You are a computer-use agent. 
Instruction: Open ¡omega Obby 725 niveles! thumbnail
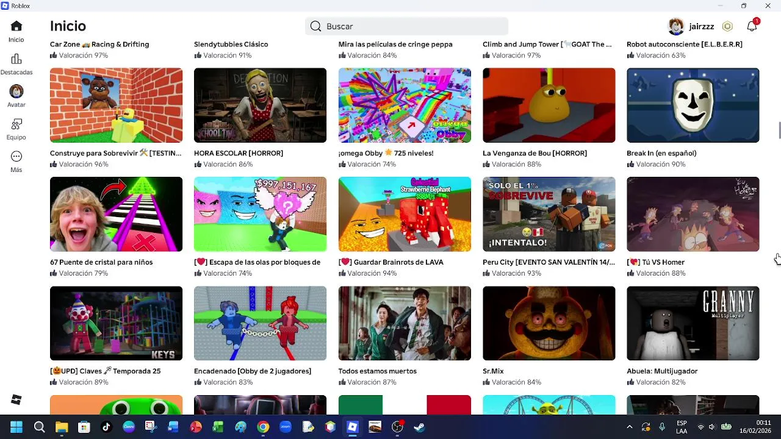[405, 105]
